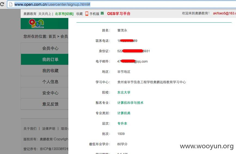Click the 东北大学 school value
The height and width of the screenshot is (154, 236).
coord(124,92)
